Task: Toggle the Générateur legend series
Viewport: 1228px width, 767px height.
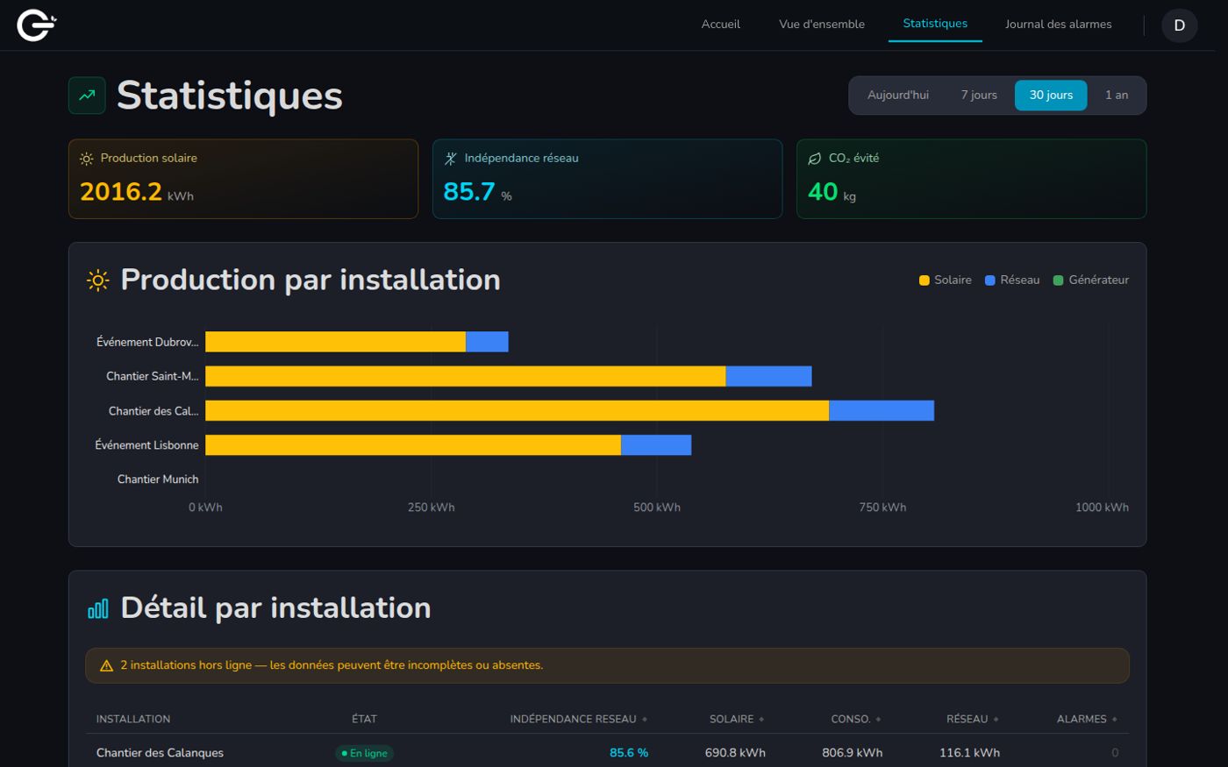Action: [x=1090, y=281]
